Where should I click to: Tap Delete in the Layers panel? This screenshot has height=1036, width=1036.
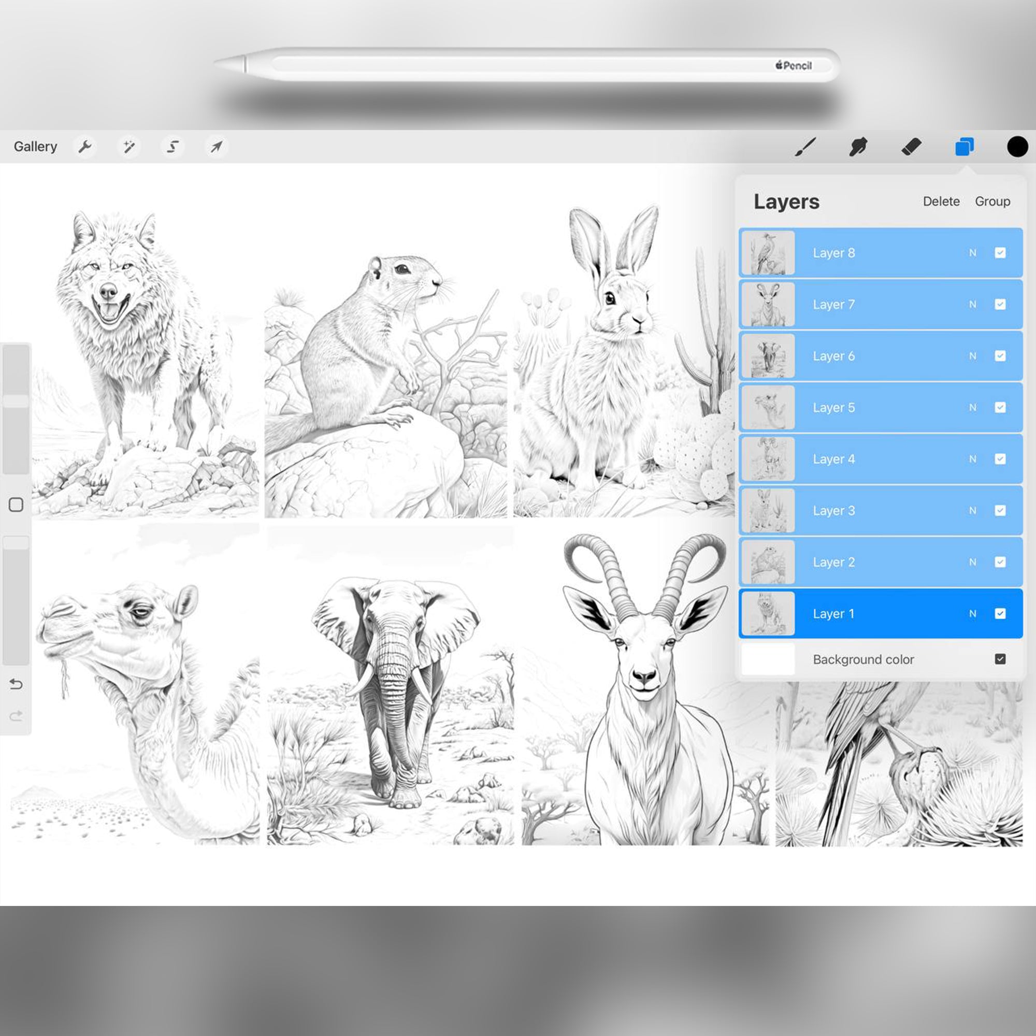tap(941, 202)
